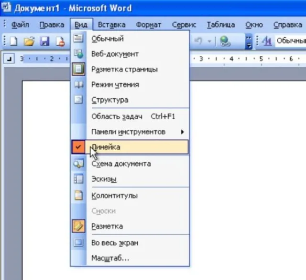Toggle the Линейка ruler option
Image resolution: width=306 pixels, height=280 pixels.
130,147
